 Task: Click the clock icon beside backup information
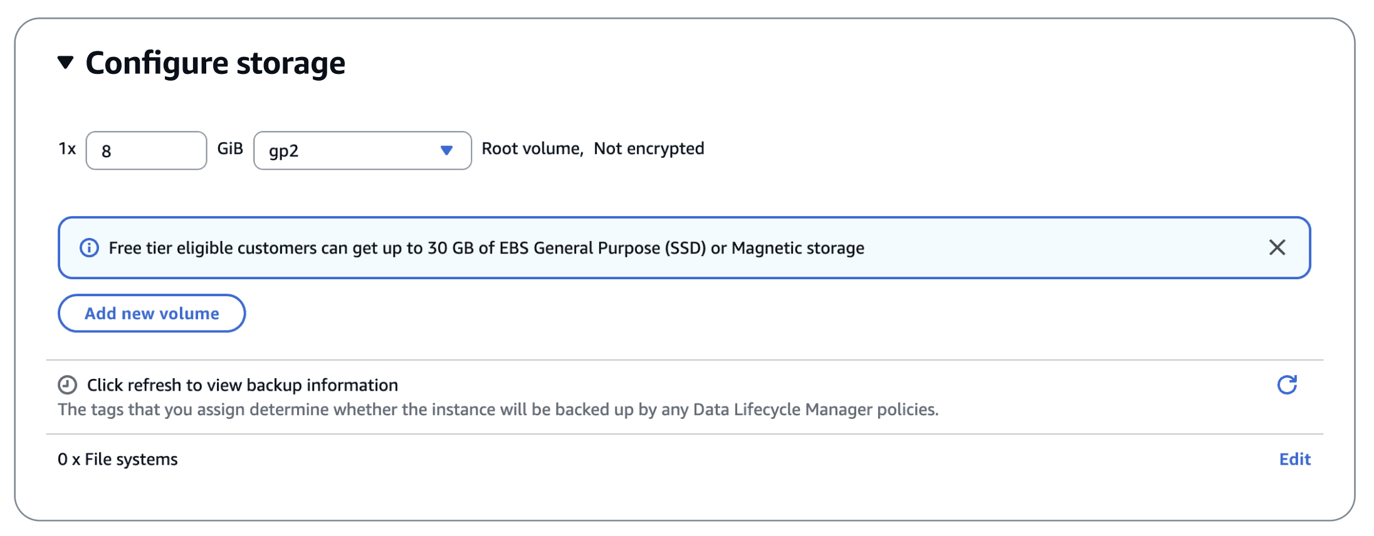[67, 384]
